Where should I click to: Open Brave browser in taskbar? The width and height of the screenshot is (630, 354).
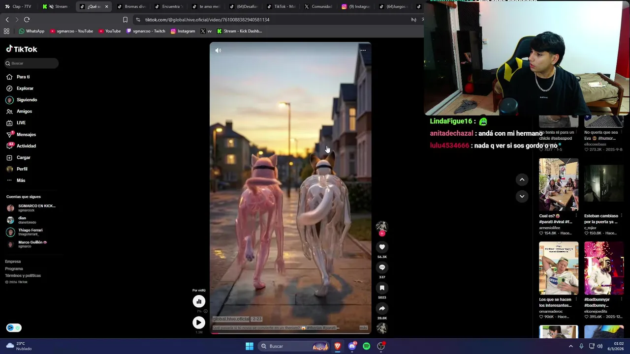(338, 346)
